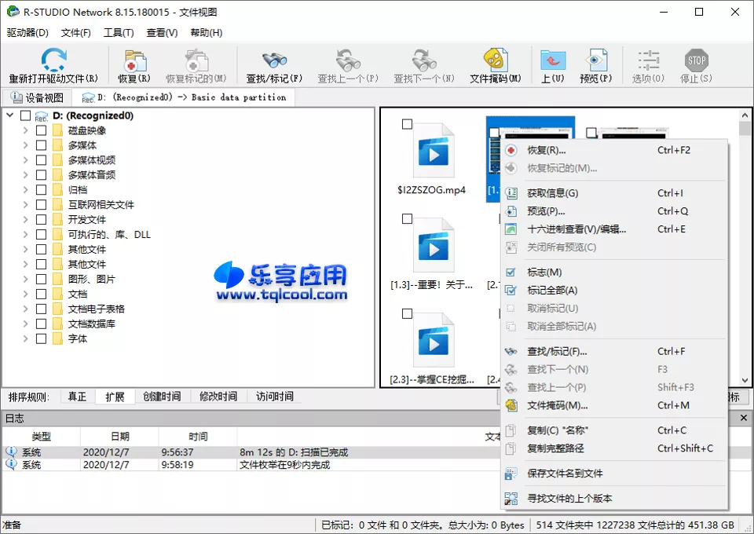Click the Preview (预览) eye toolbar icon

tap(596, 60)
